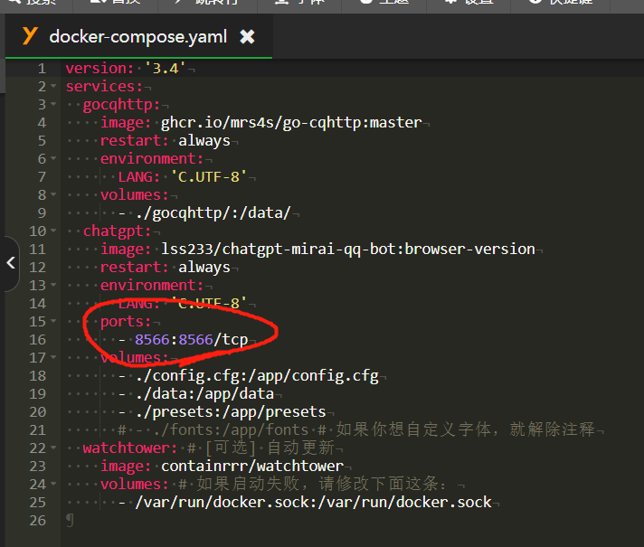644x547 pixels.
Task: Click the containrrr/watchtower image value
Action: (252, 467)
